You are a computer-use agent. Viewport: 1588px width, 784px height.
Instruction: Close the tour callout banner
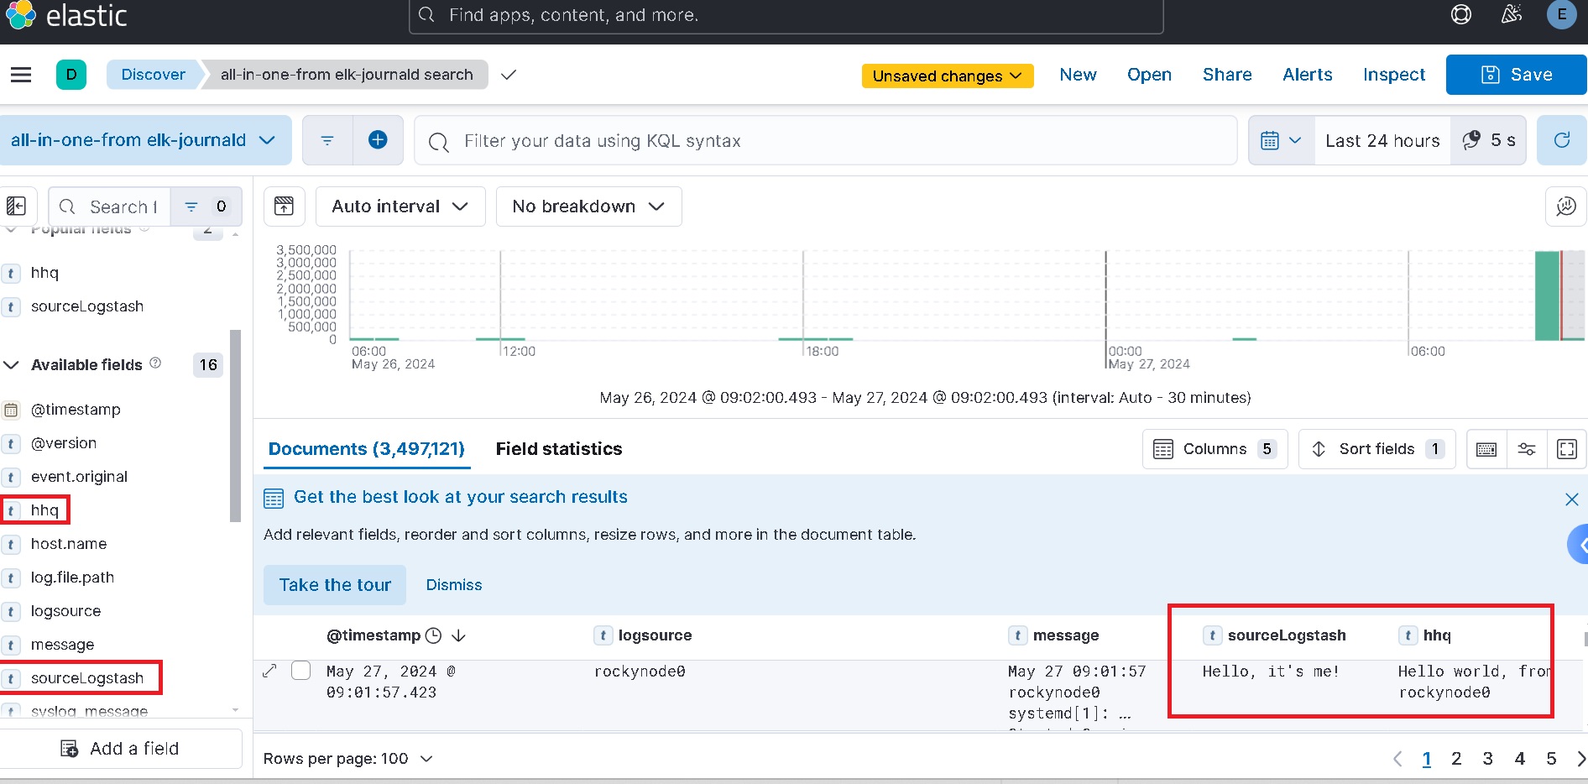tap(1572, 499)
